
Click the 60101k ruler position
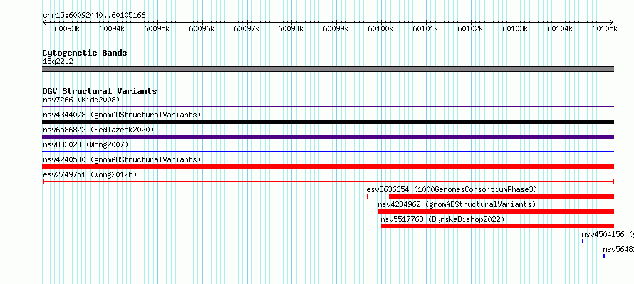pos(426,28)
